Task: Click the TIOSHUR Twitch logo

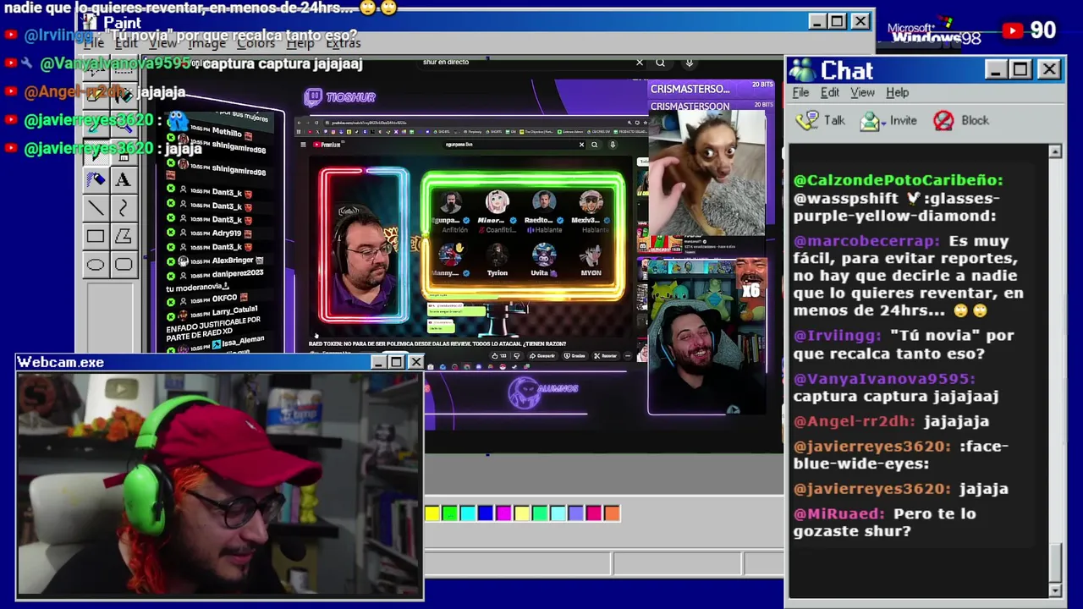Action: point(339,97)
